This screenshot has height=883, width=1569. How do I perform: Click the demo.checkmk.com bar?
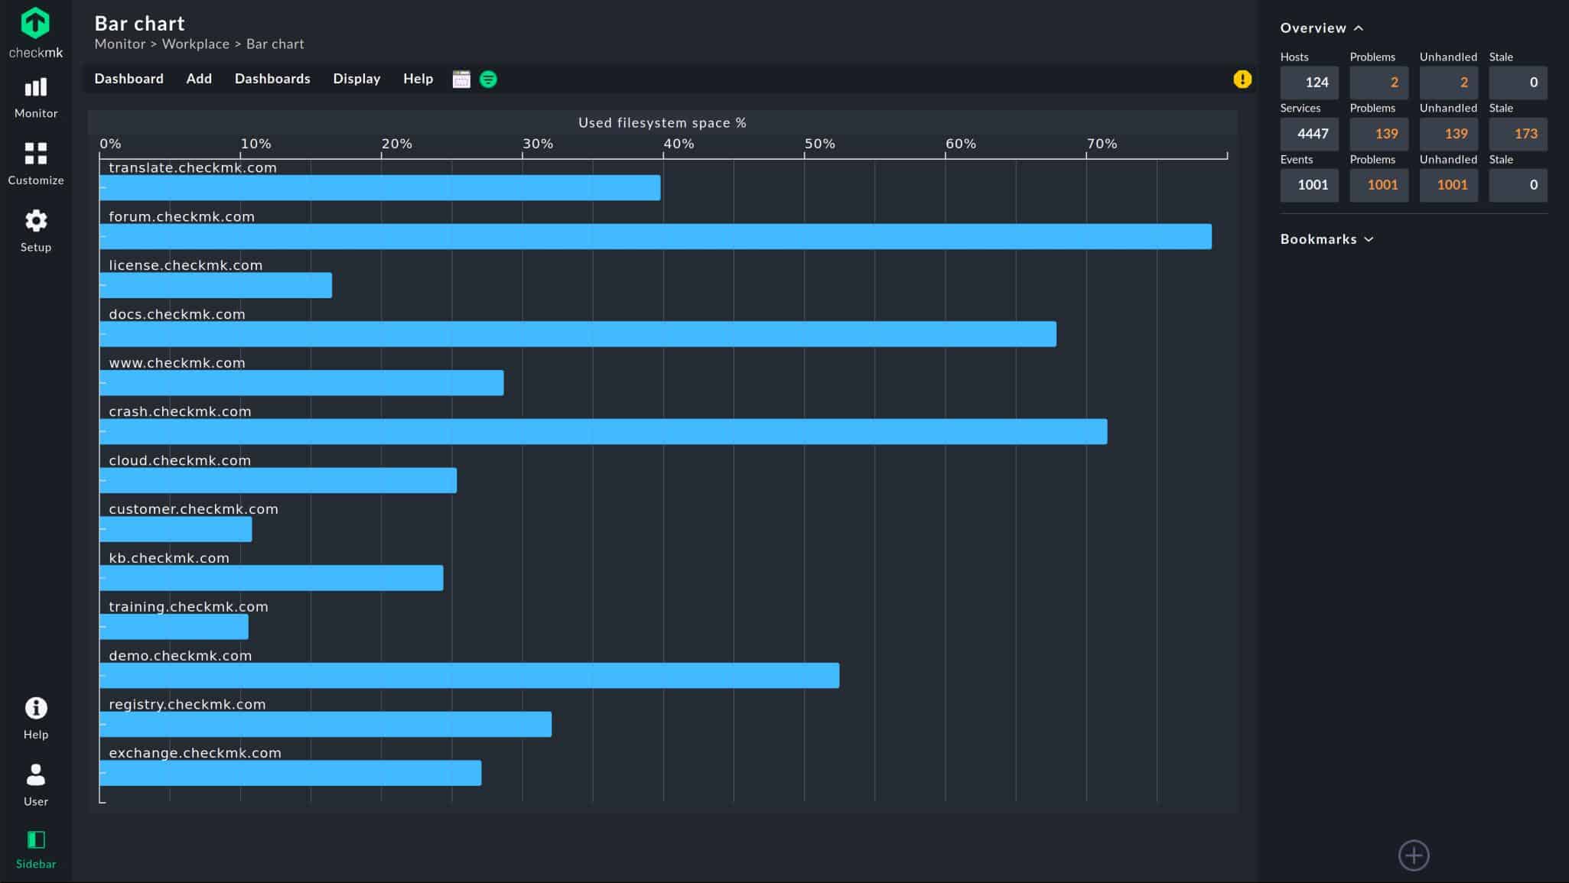469,676
